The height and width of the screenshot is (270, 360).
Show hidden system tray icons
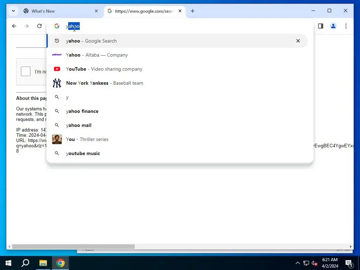pos(297,263)
